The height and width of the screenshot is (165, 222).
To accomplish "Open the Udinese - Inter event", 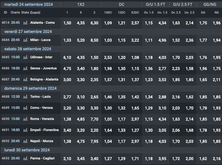I will [x=41, y=57].
